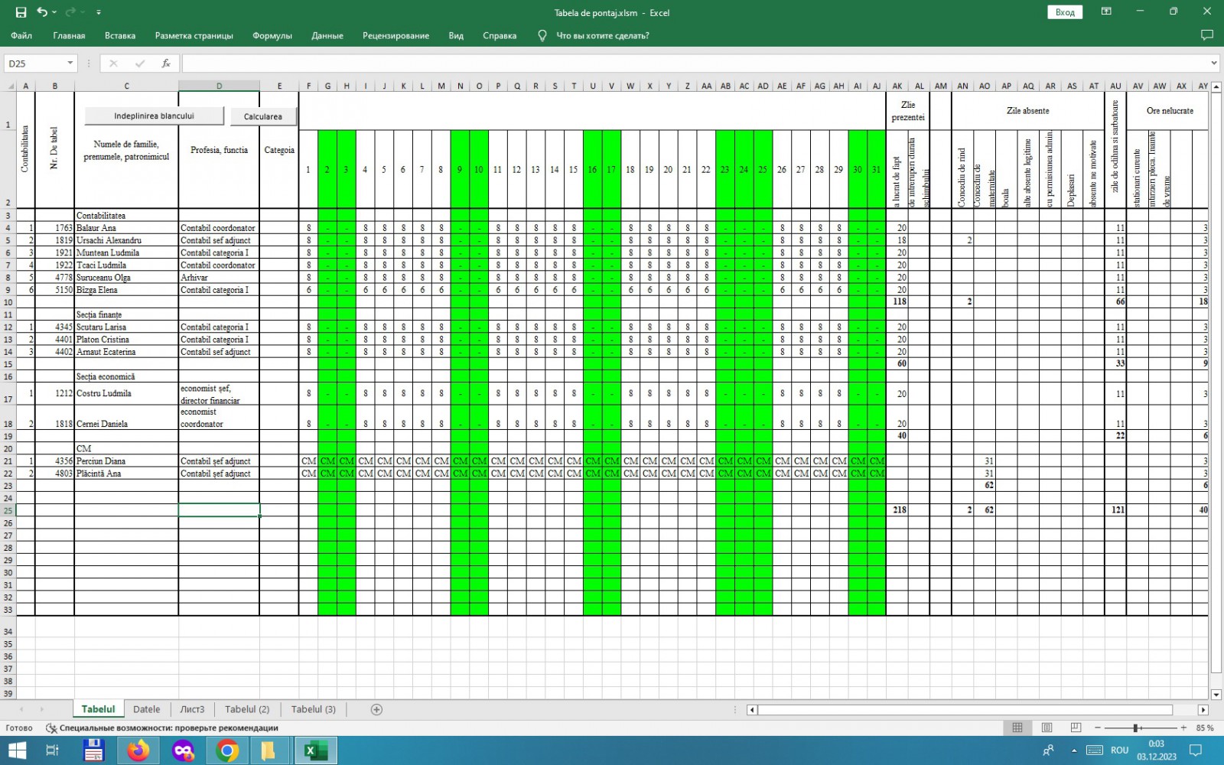Open Ribbon Display Options
1224x765 pixels.
1106,12
